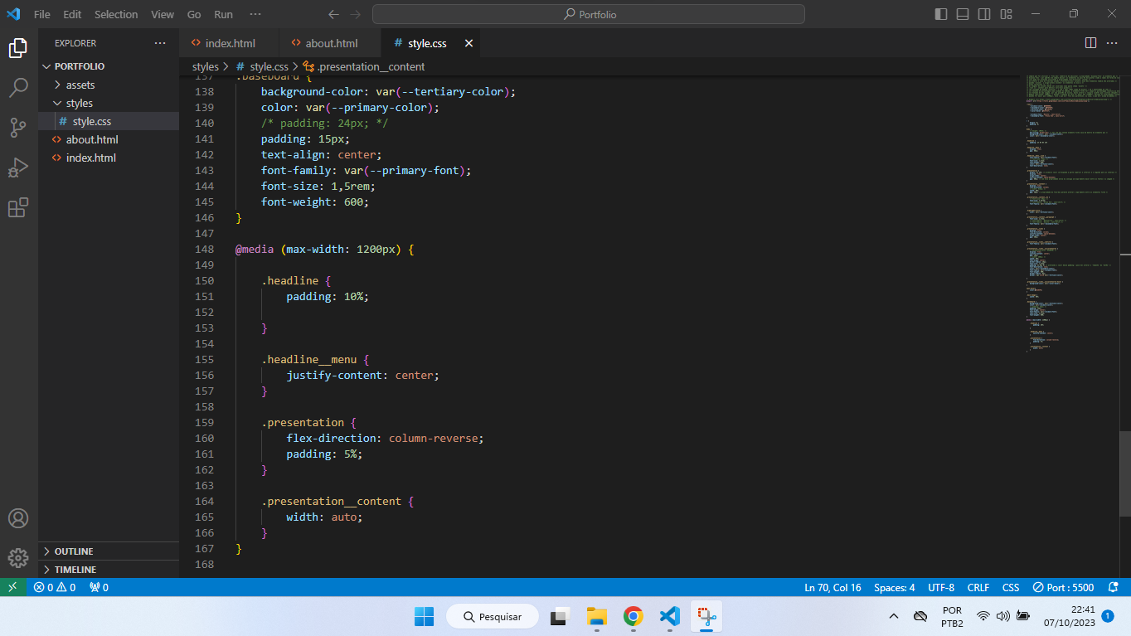
Task: Open the Accounts menu icon
Action: [18, 518]
